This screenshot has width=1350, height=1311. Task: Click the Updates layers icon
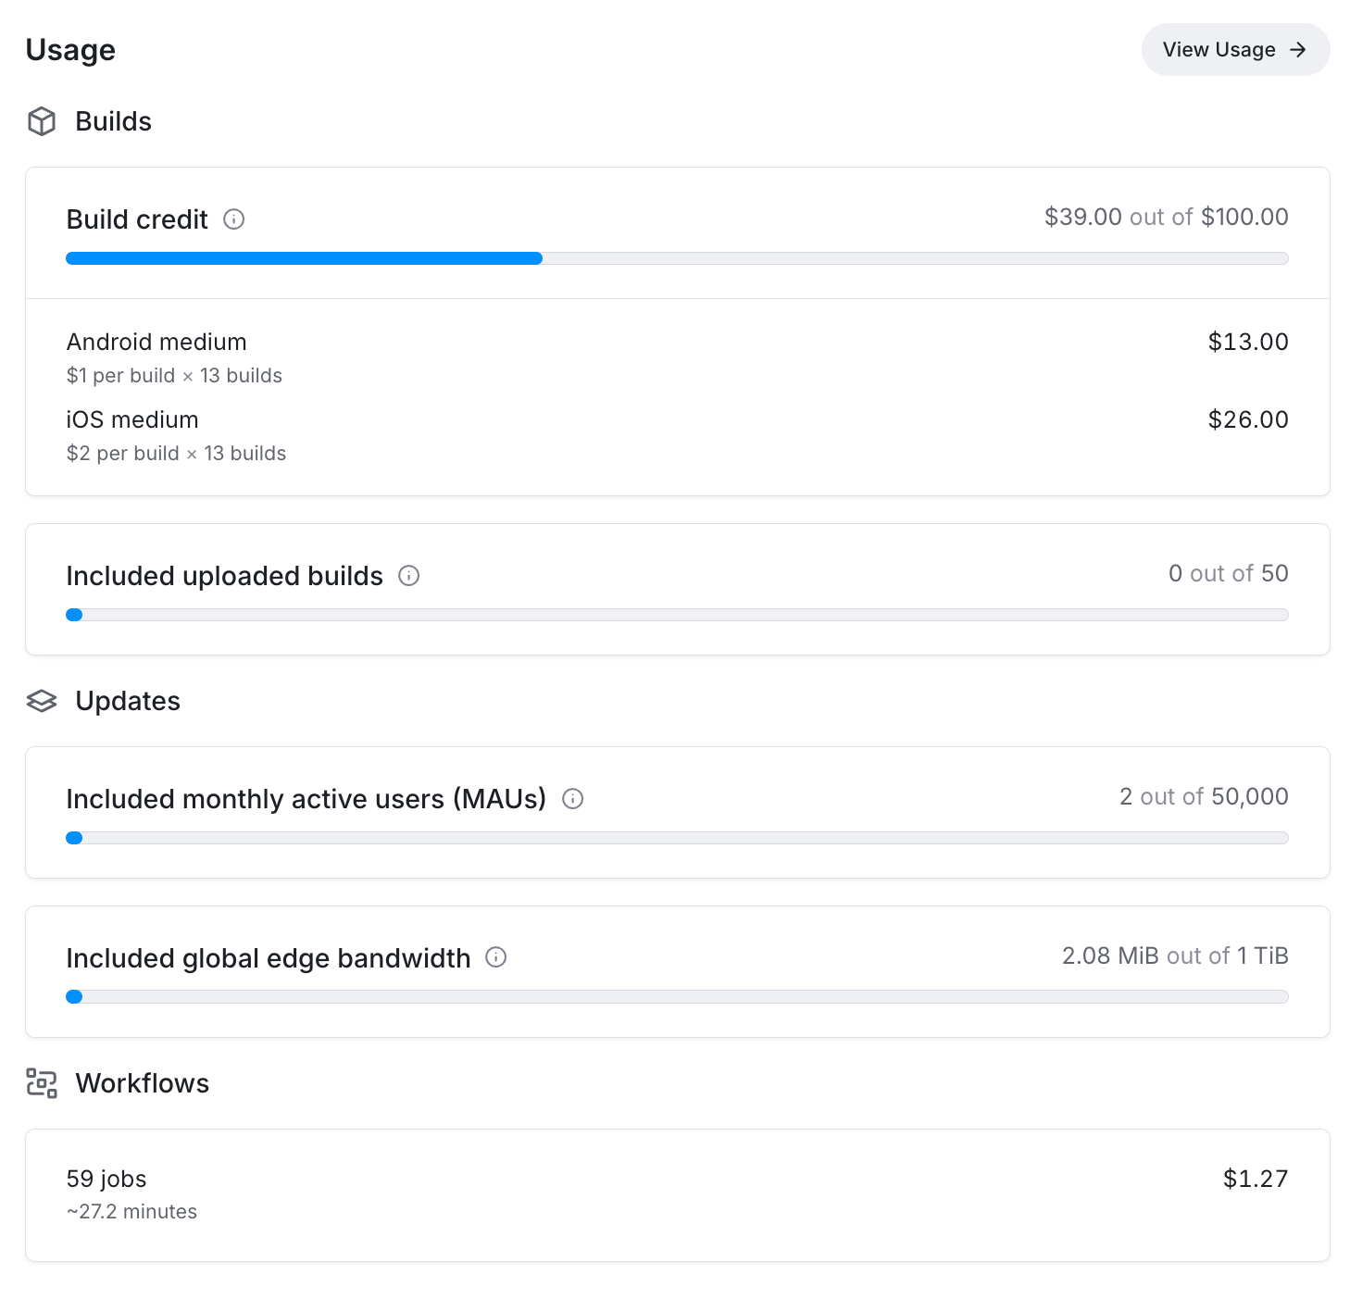click(x=42, y=701)
